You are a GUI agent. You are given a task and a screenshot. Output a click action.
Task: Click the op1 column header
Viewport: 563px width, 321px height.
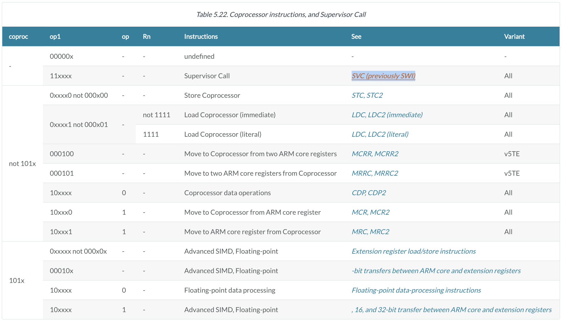point(55,37)
